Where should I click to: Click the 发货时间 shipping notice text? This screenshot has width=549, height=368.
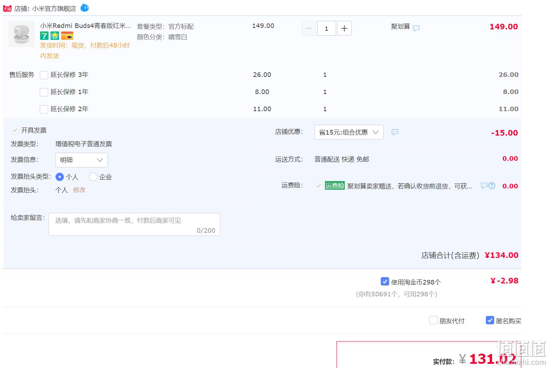[x=85, y=51]
